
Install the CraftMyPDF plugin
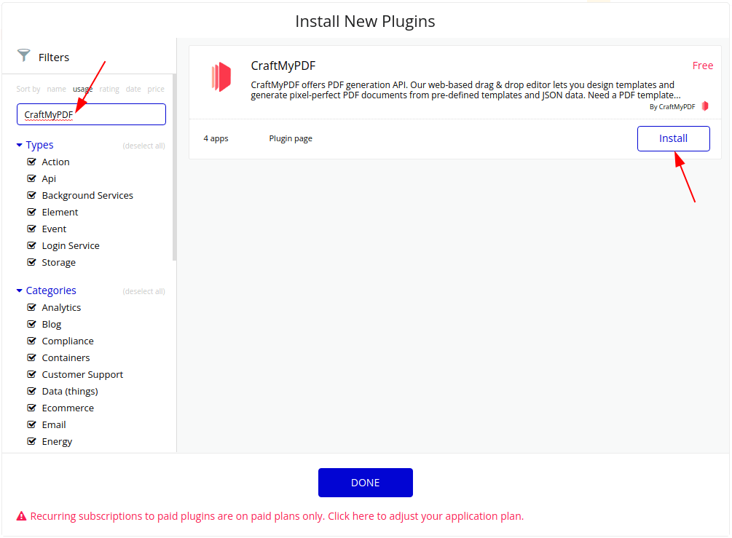coord(673,138)
